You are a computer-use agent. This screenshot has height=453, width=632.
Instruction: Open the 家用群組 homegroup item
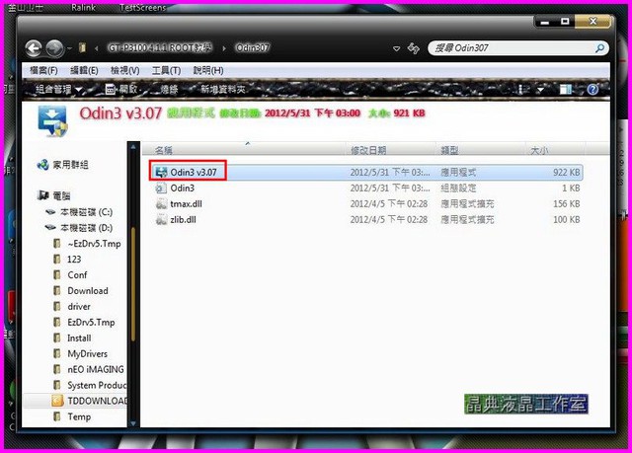[x=67, y=165]
